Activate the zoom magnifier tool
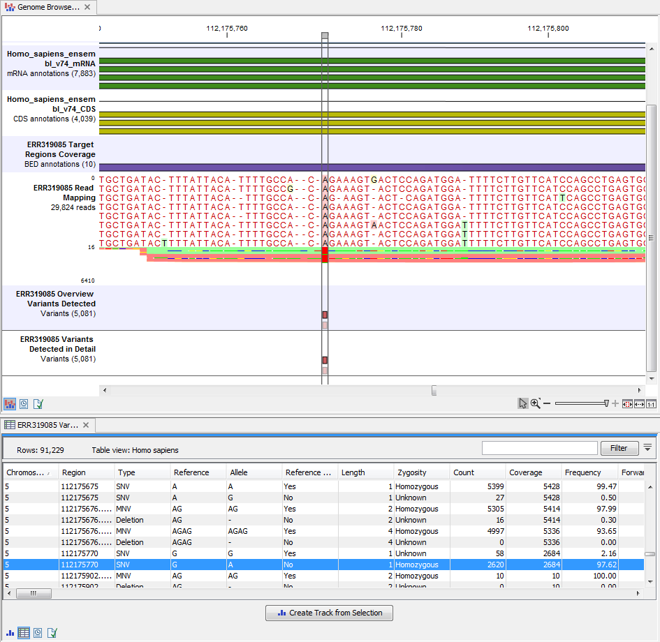The width and height of the screenshot is (660, 642). pyautogui.click(x=535, y=403)
